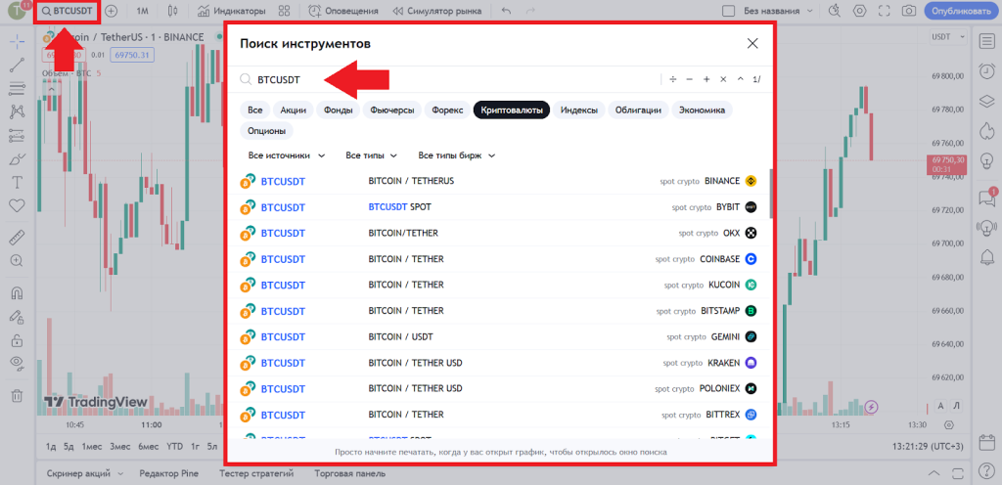1002x485 pixels.
Task: Open the forecasting and measurement tools
Action: [18, 135]
